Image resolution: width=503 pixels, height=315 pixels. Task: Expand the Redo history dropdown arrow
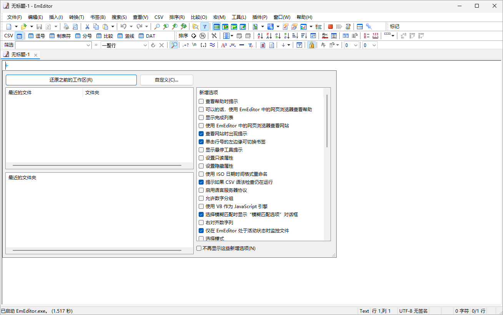(147, 27)
